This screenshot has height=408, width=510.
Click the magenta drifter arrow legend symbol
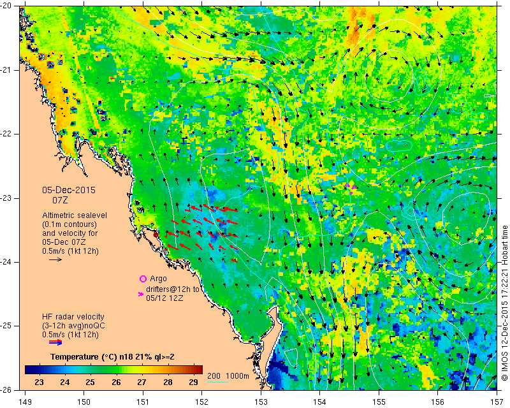tap(141, 294)
